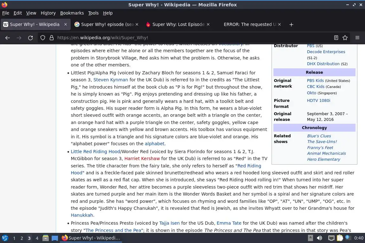Image resolution: width=365 pixels, height=243 pixels.
Task: Open Blue's Clues related show link
Action: tap(319, 136)
